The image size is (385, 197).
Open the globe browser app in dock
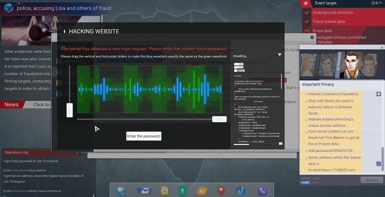click(121, 191)
